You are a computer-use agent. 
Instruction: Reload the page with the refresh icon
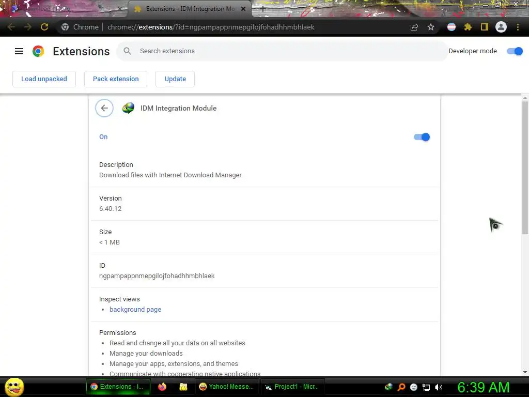pos(44,27)
